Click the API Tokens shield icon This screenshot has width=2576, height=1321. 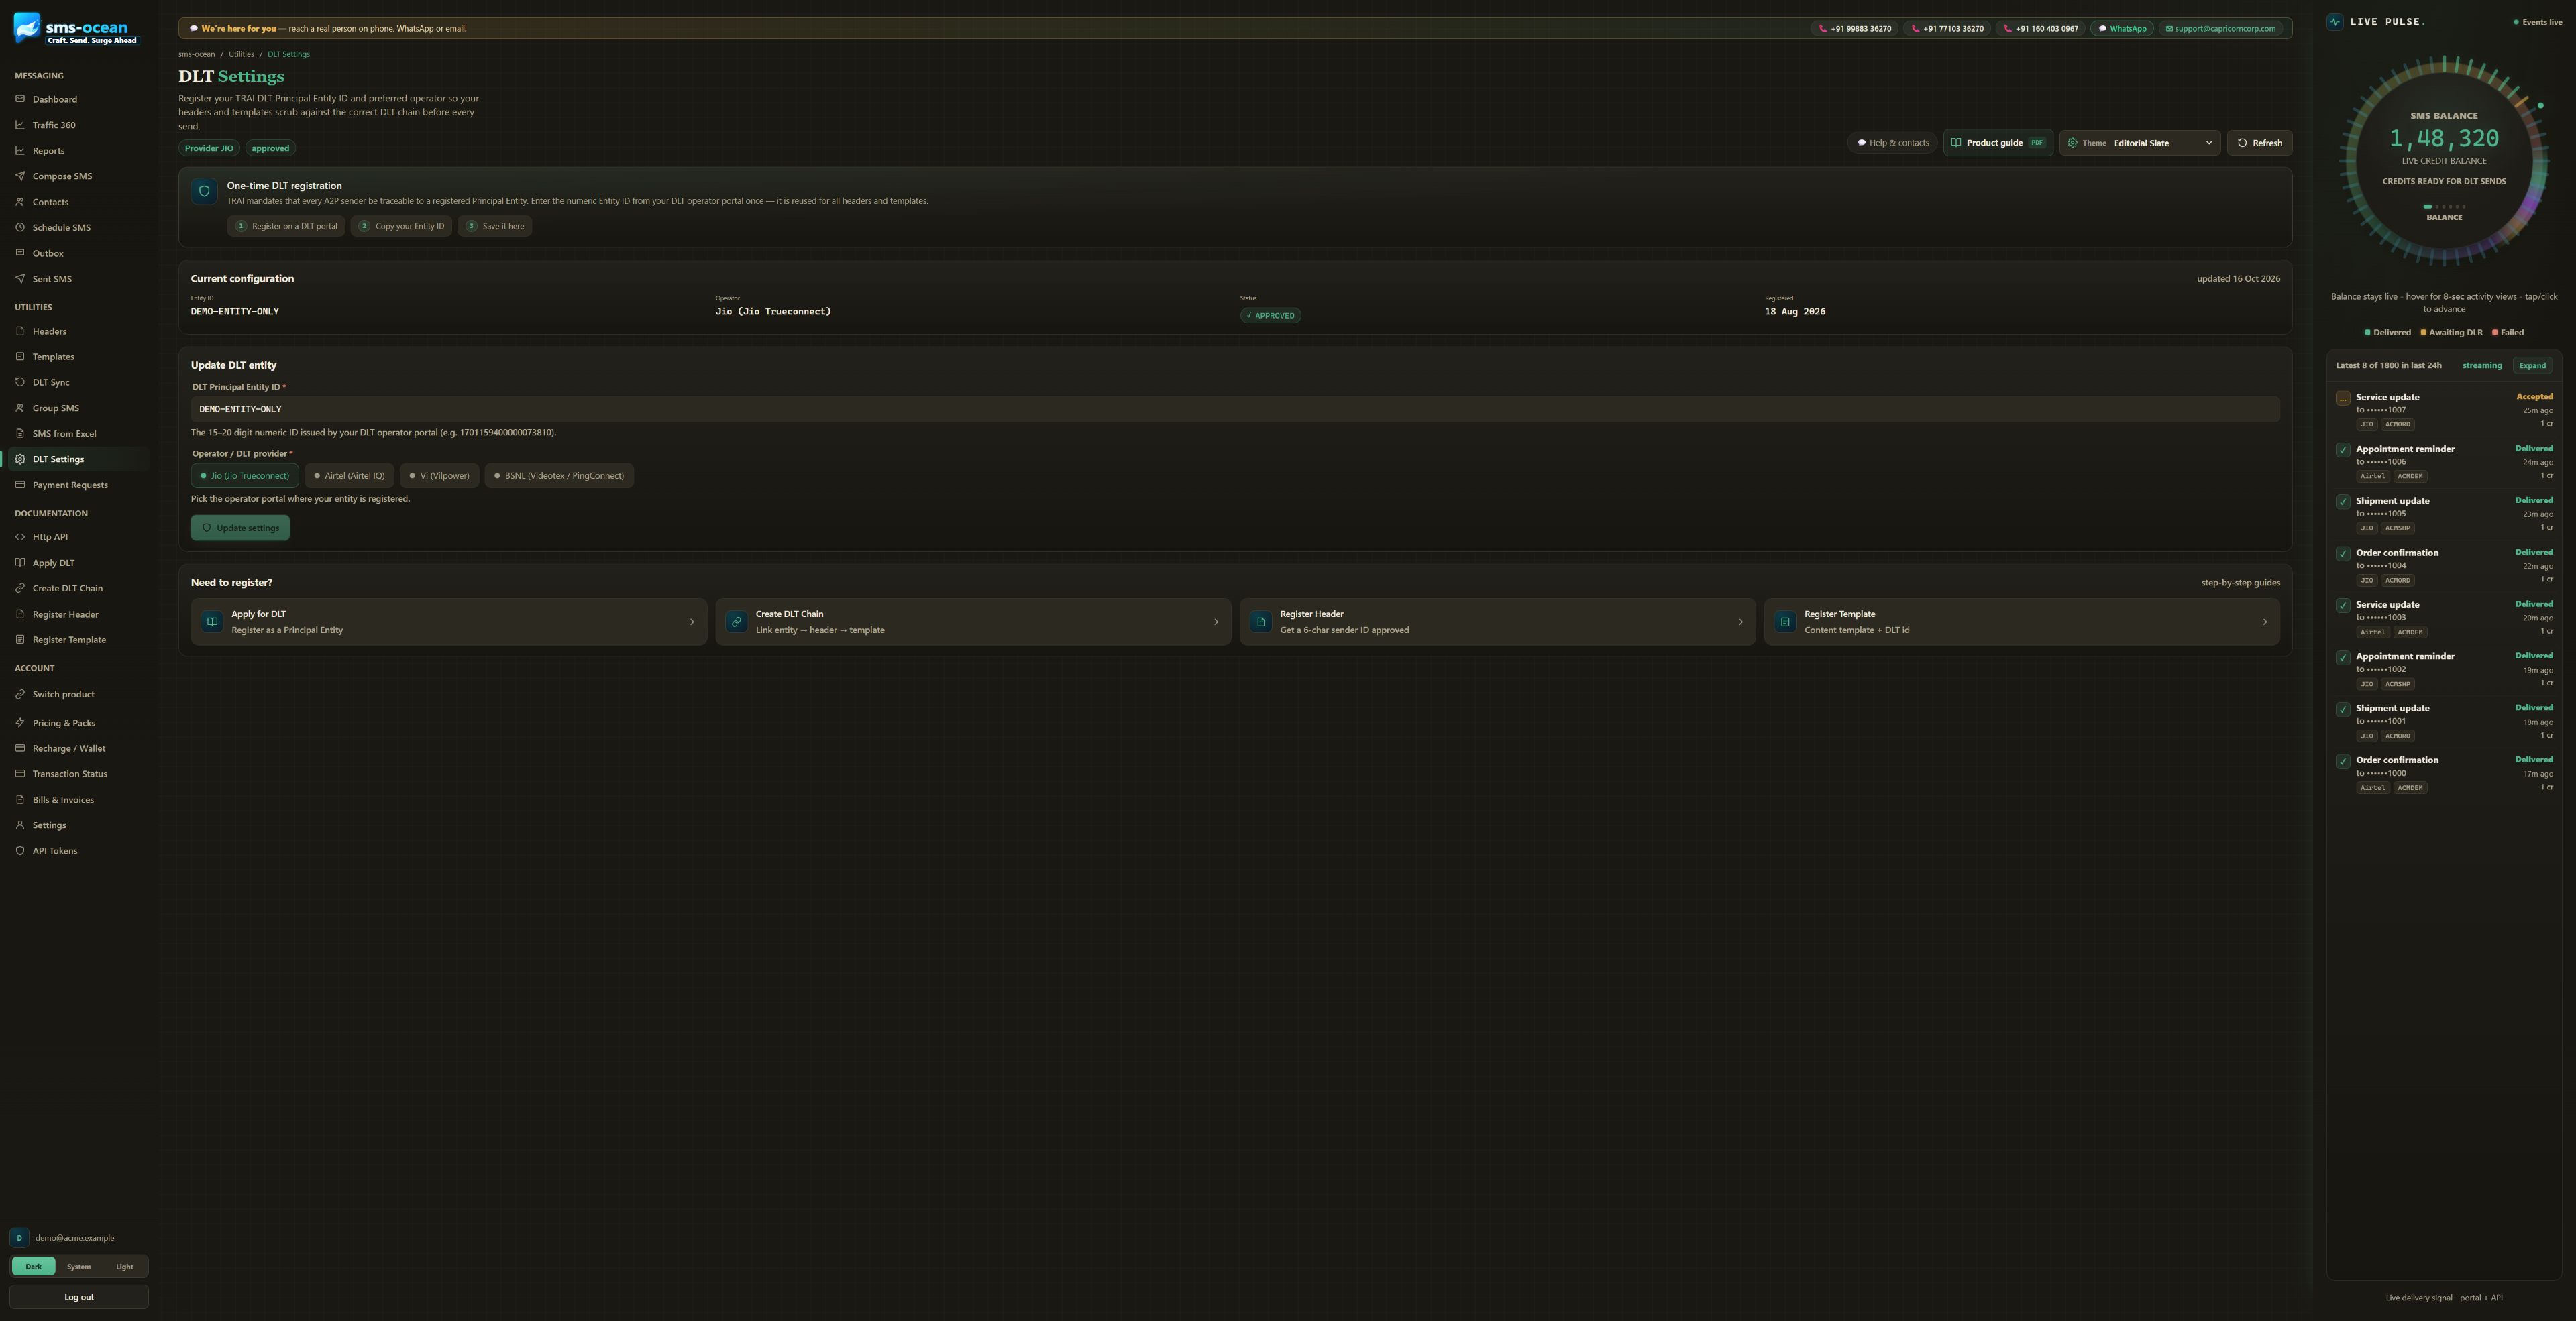click(x=20, y=850)
